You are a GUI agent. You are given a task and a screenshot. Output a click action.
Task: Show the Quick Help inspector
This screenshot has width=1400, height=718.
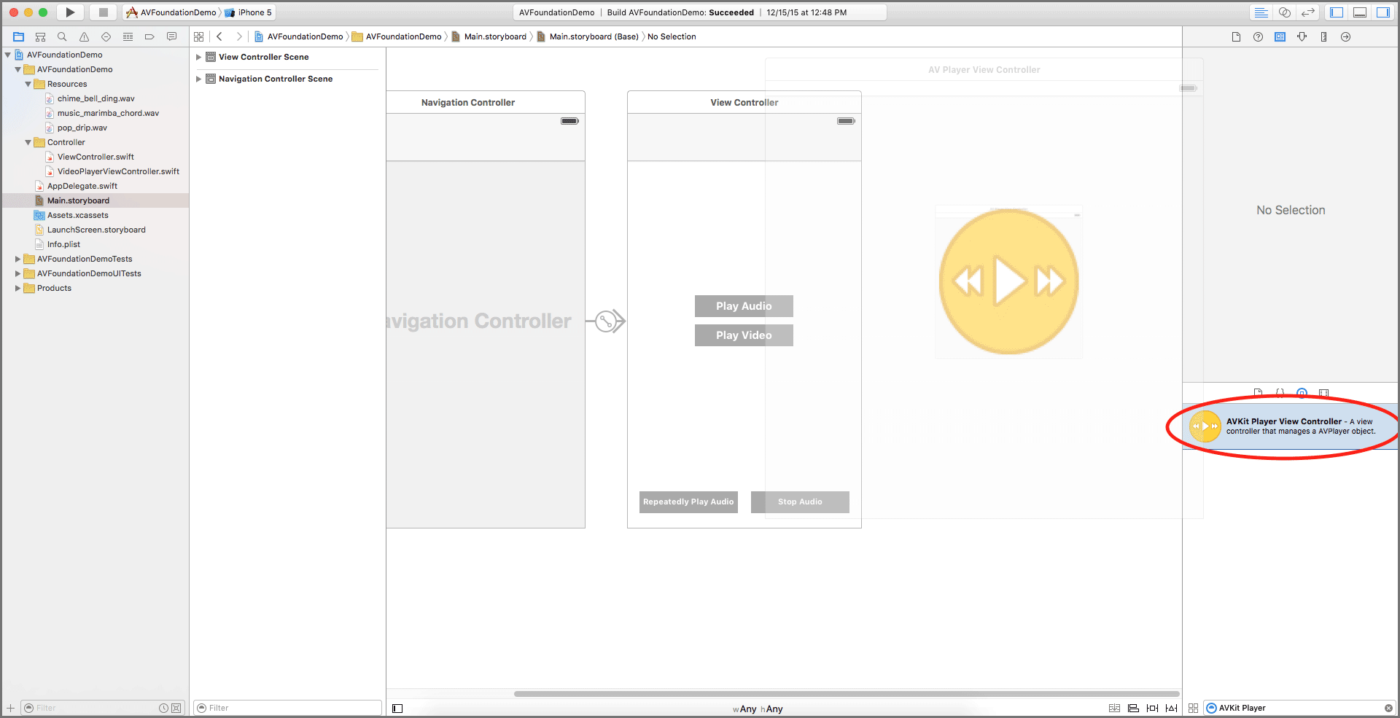coord(1258,36)
